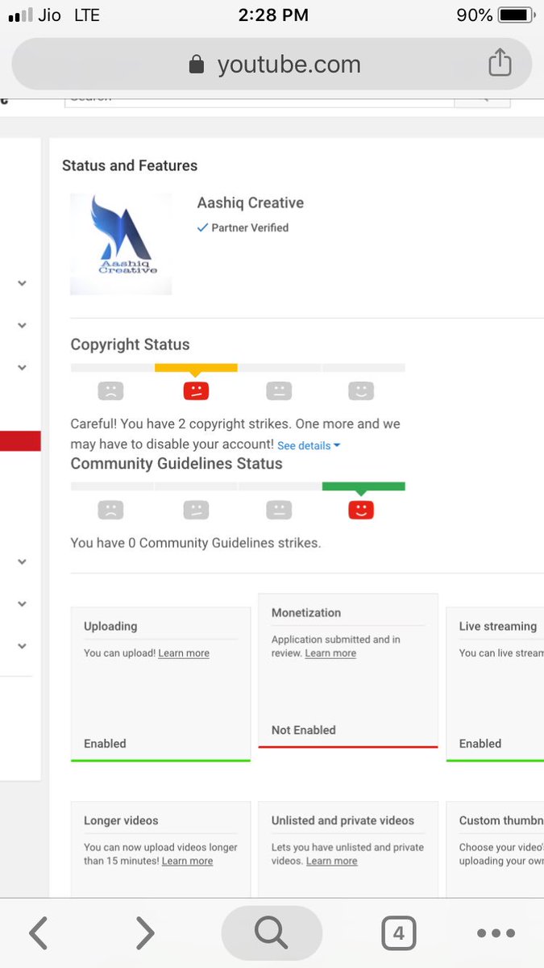Click the gray neutral face under Community Guidelines
This screenshot has height=968, width=544.
coord(279,510)
